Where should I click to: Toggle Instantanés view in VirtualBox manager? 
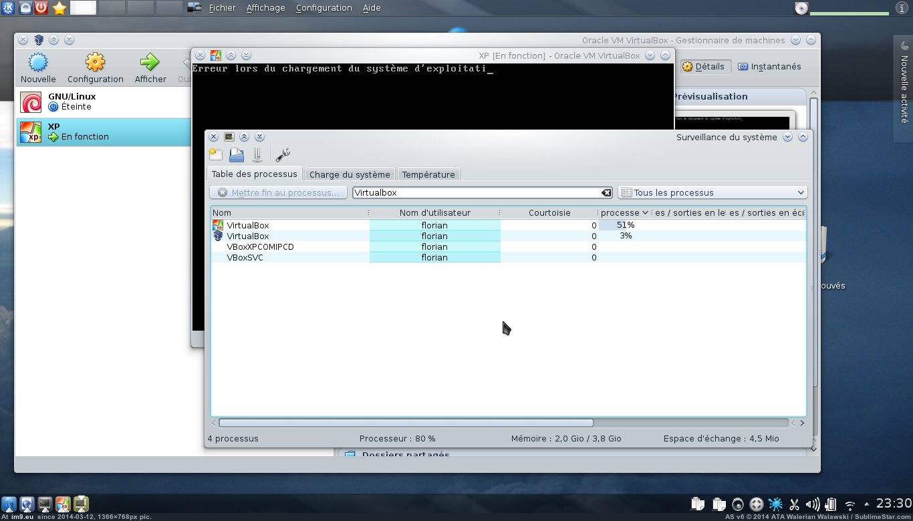tap(769, 67)
